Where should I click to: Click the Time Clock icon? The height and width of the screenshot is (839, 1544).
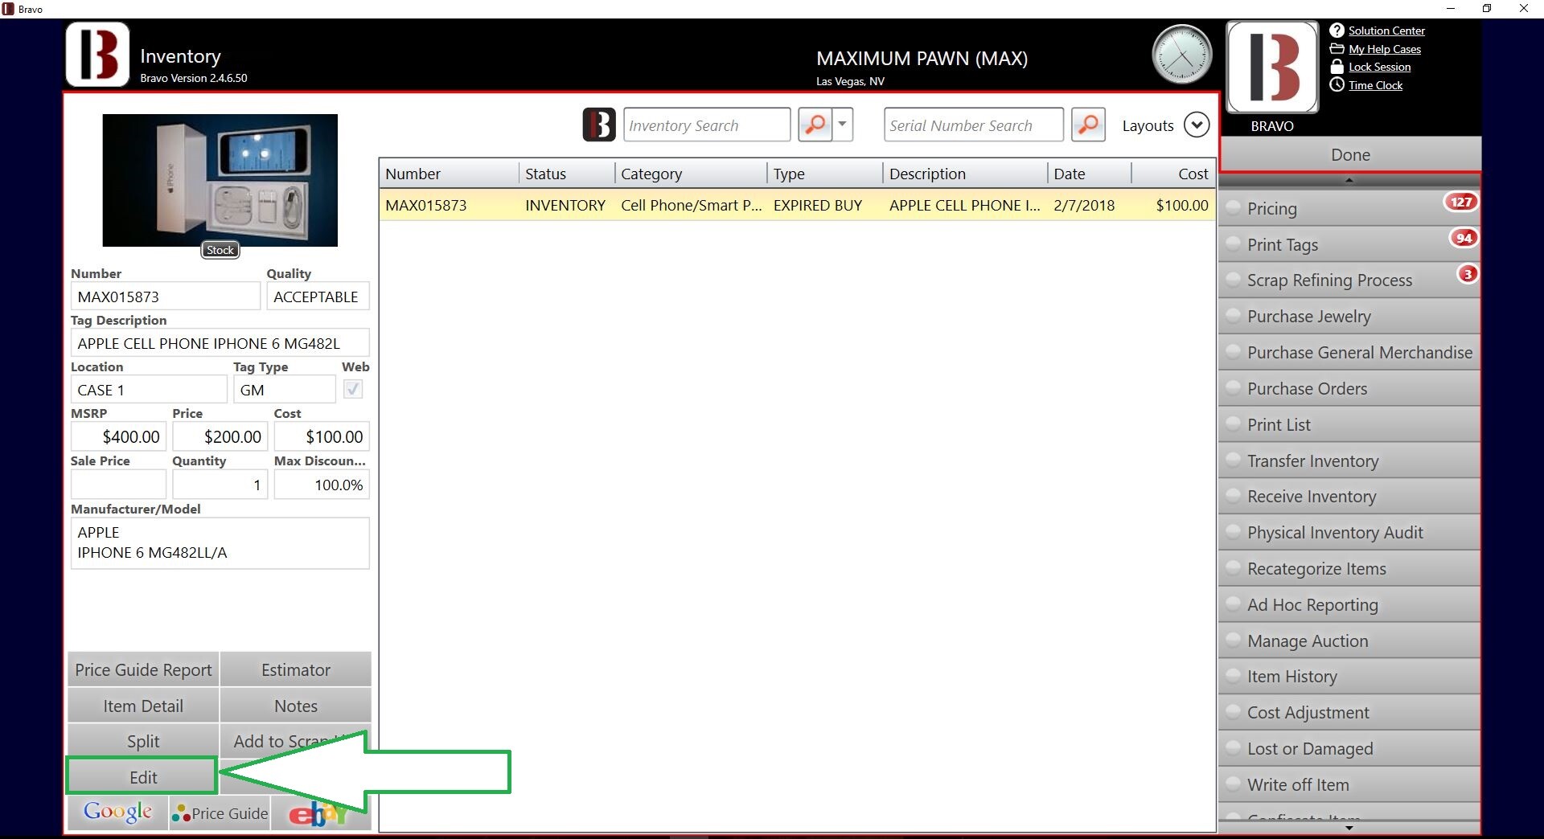click(x=1337, y=84)
